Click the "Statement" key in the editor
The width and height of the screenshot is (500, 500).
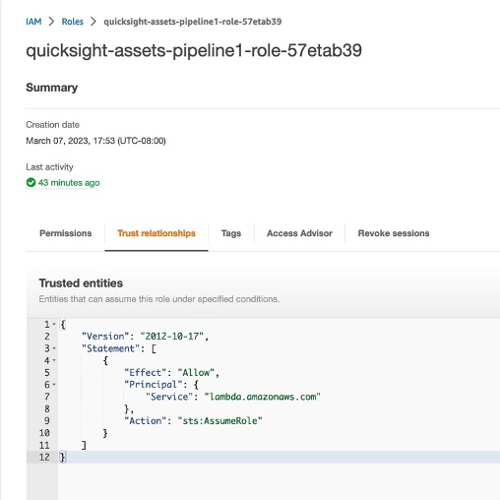(x=110, y=348)
